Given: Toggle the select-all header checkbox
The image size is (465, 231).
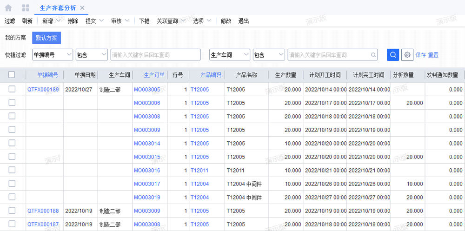Looking at the screenshot, I should (x=12, y=75).
